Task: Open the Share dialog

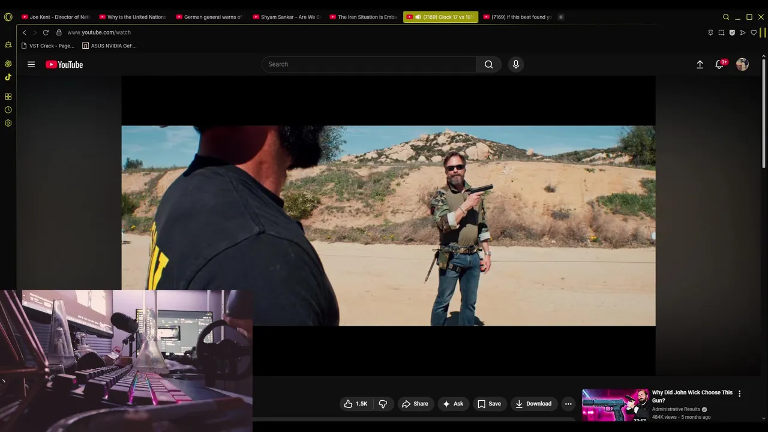Action: click(415, 404)
